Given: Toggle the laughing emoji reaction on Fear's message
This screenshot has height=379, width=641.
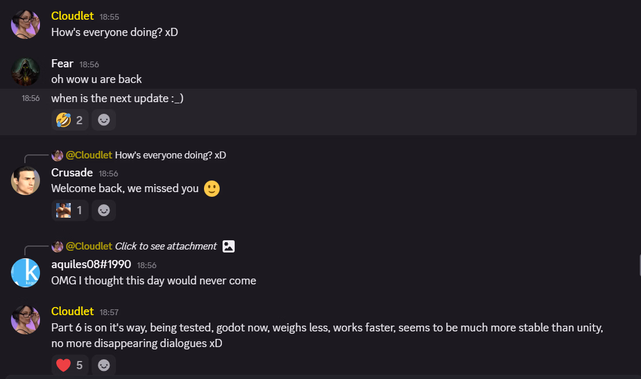Looking at the screenshot, I should pos(70,120).
